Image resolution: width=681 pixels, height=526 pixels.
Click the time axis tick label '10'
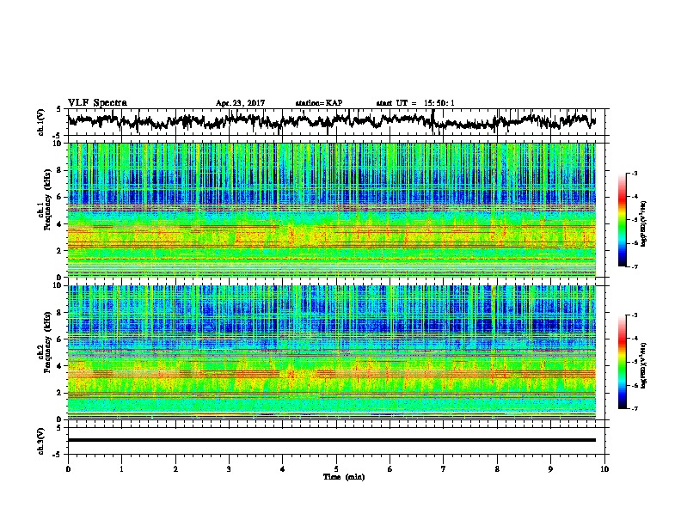[x=604, y=469]
